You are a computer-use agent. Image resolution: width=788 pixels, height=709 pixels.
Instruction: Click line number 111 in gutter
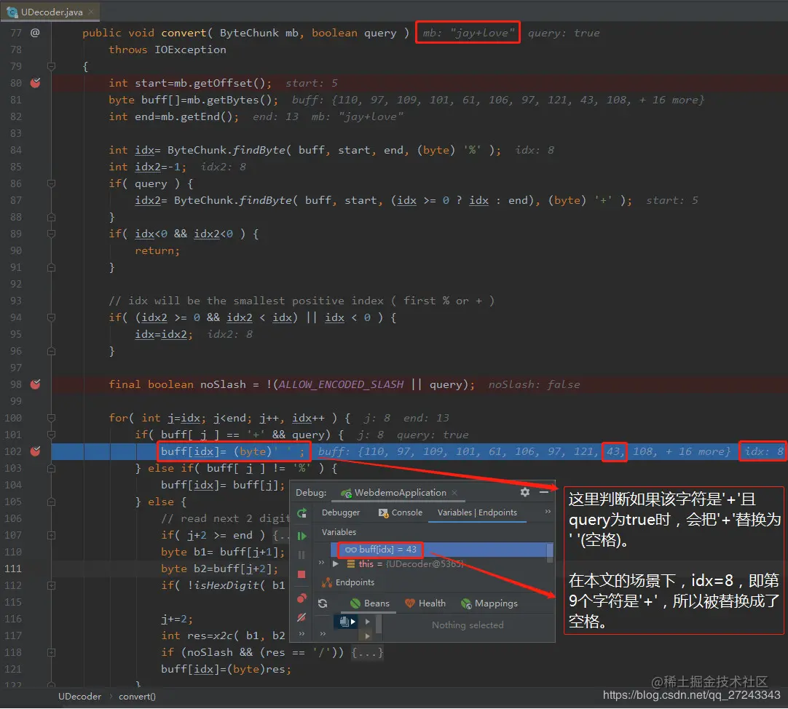pyautogui.click(x=13, y=569)
